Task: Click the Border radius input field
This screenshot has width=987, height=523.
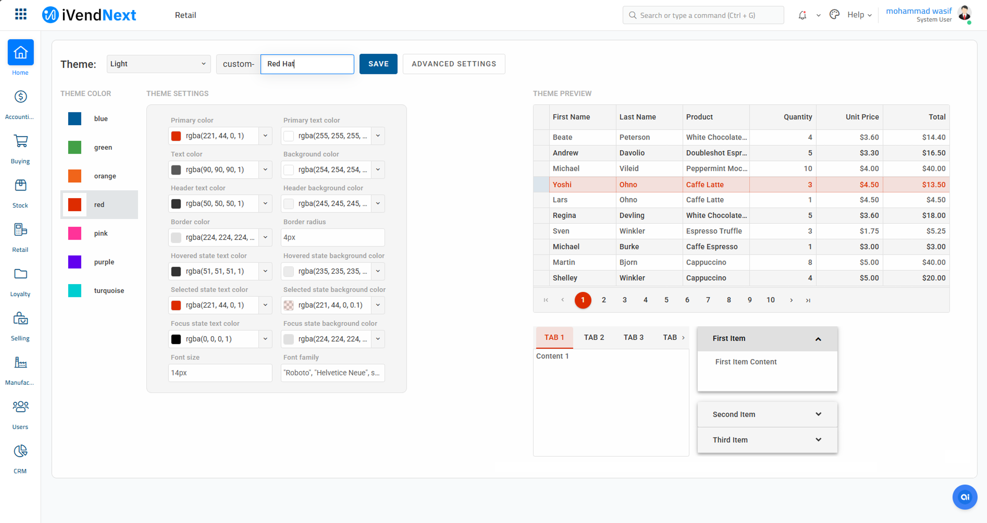Action: click(x=332, y=237)
